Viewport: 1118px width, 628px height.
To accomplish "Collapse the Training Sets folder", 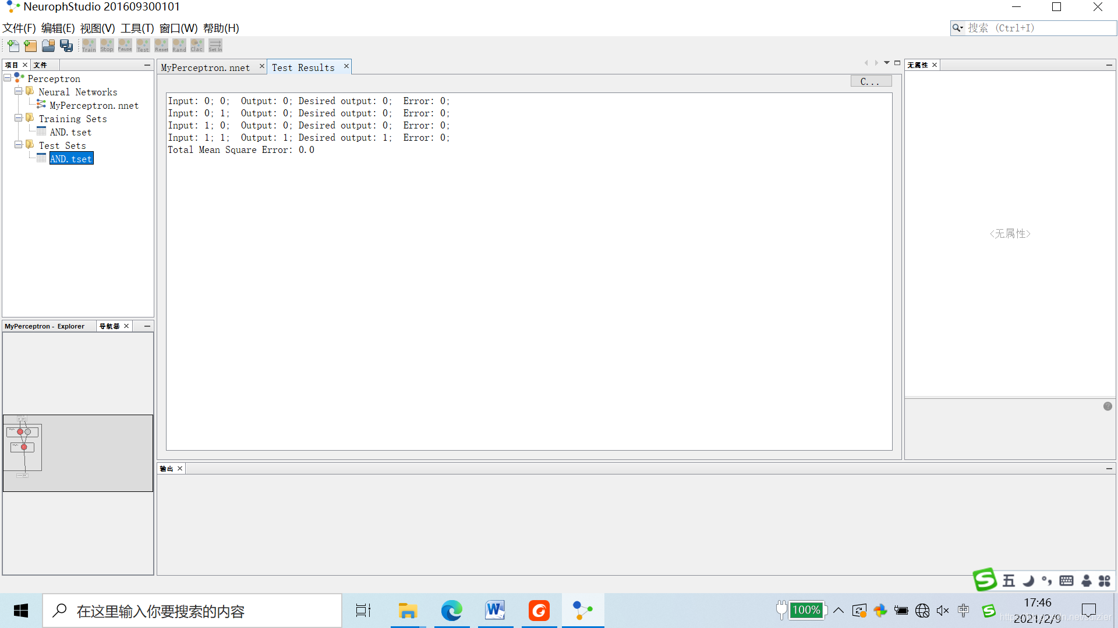I will [19, 118].
